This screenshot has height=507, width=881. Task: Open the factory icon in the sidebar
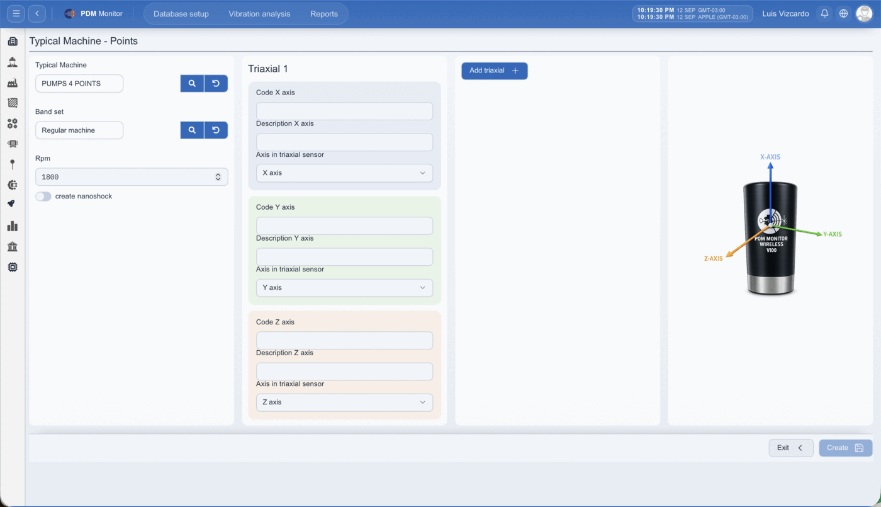tap(12, 83)
